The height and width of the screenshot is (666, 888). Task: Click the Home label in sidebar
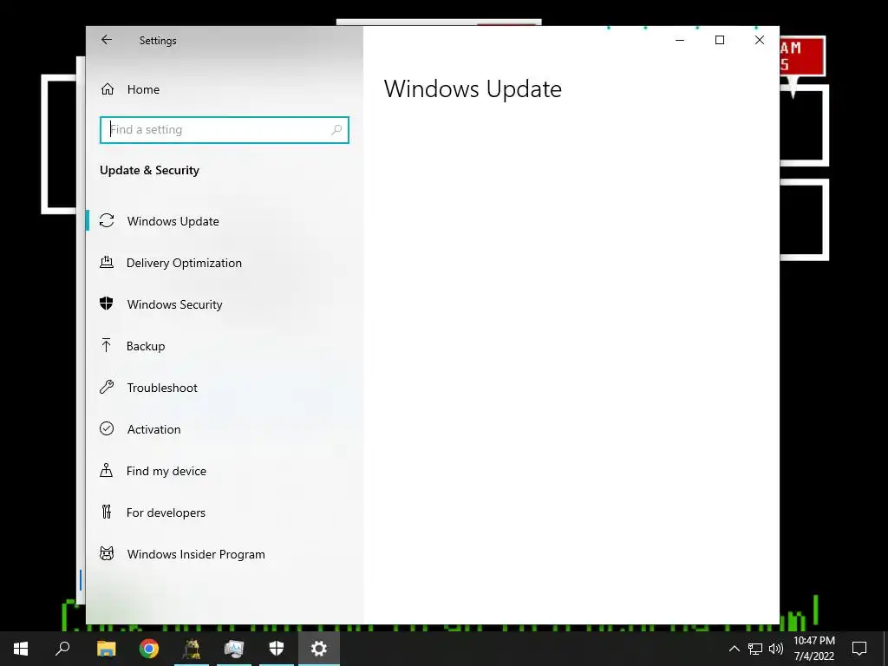coord(143,89)
